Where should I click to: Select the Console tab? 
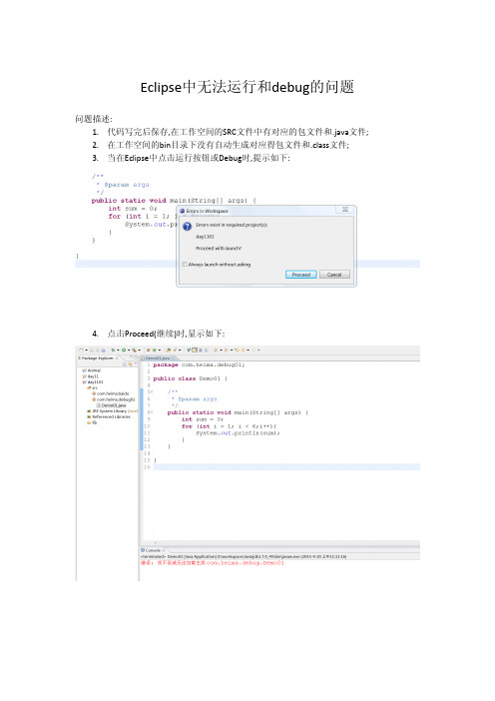point(151,550)
